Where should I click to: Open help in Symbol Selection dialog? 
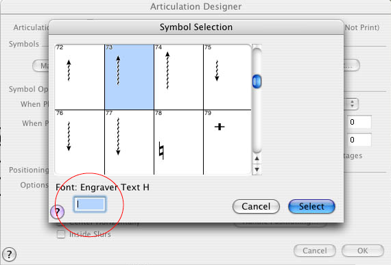58,212
